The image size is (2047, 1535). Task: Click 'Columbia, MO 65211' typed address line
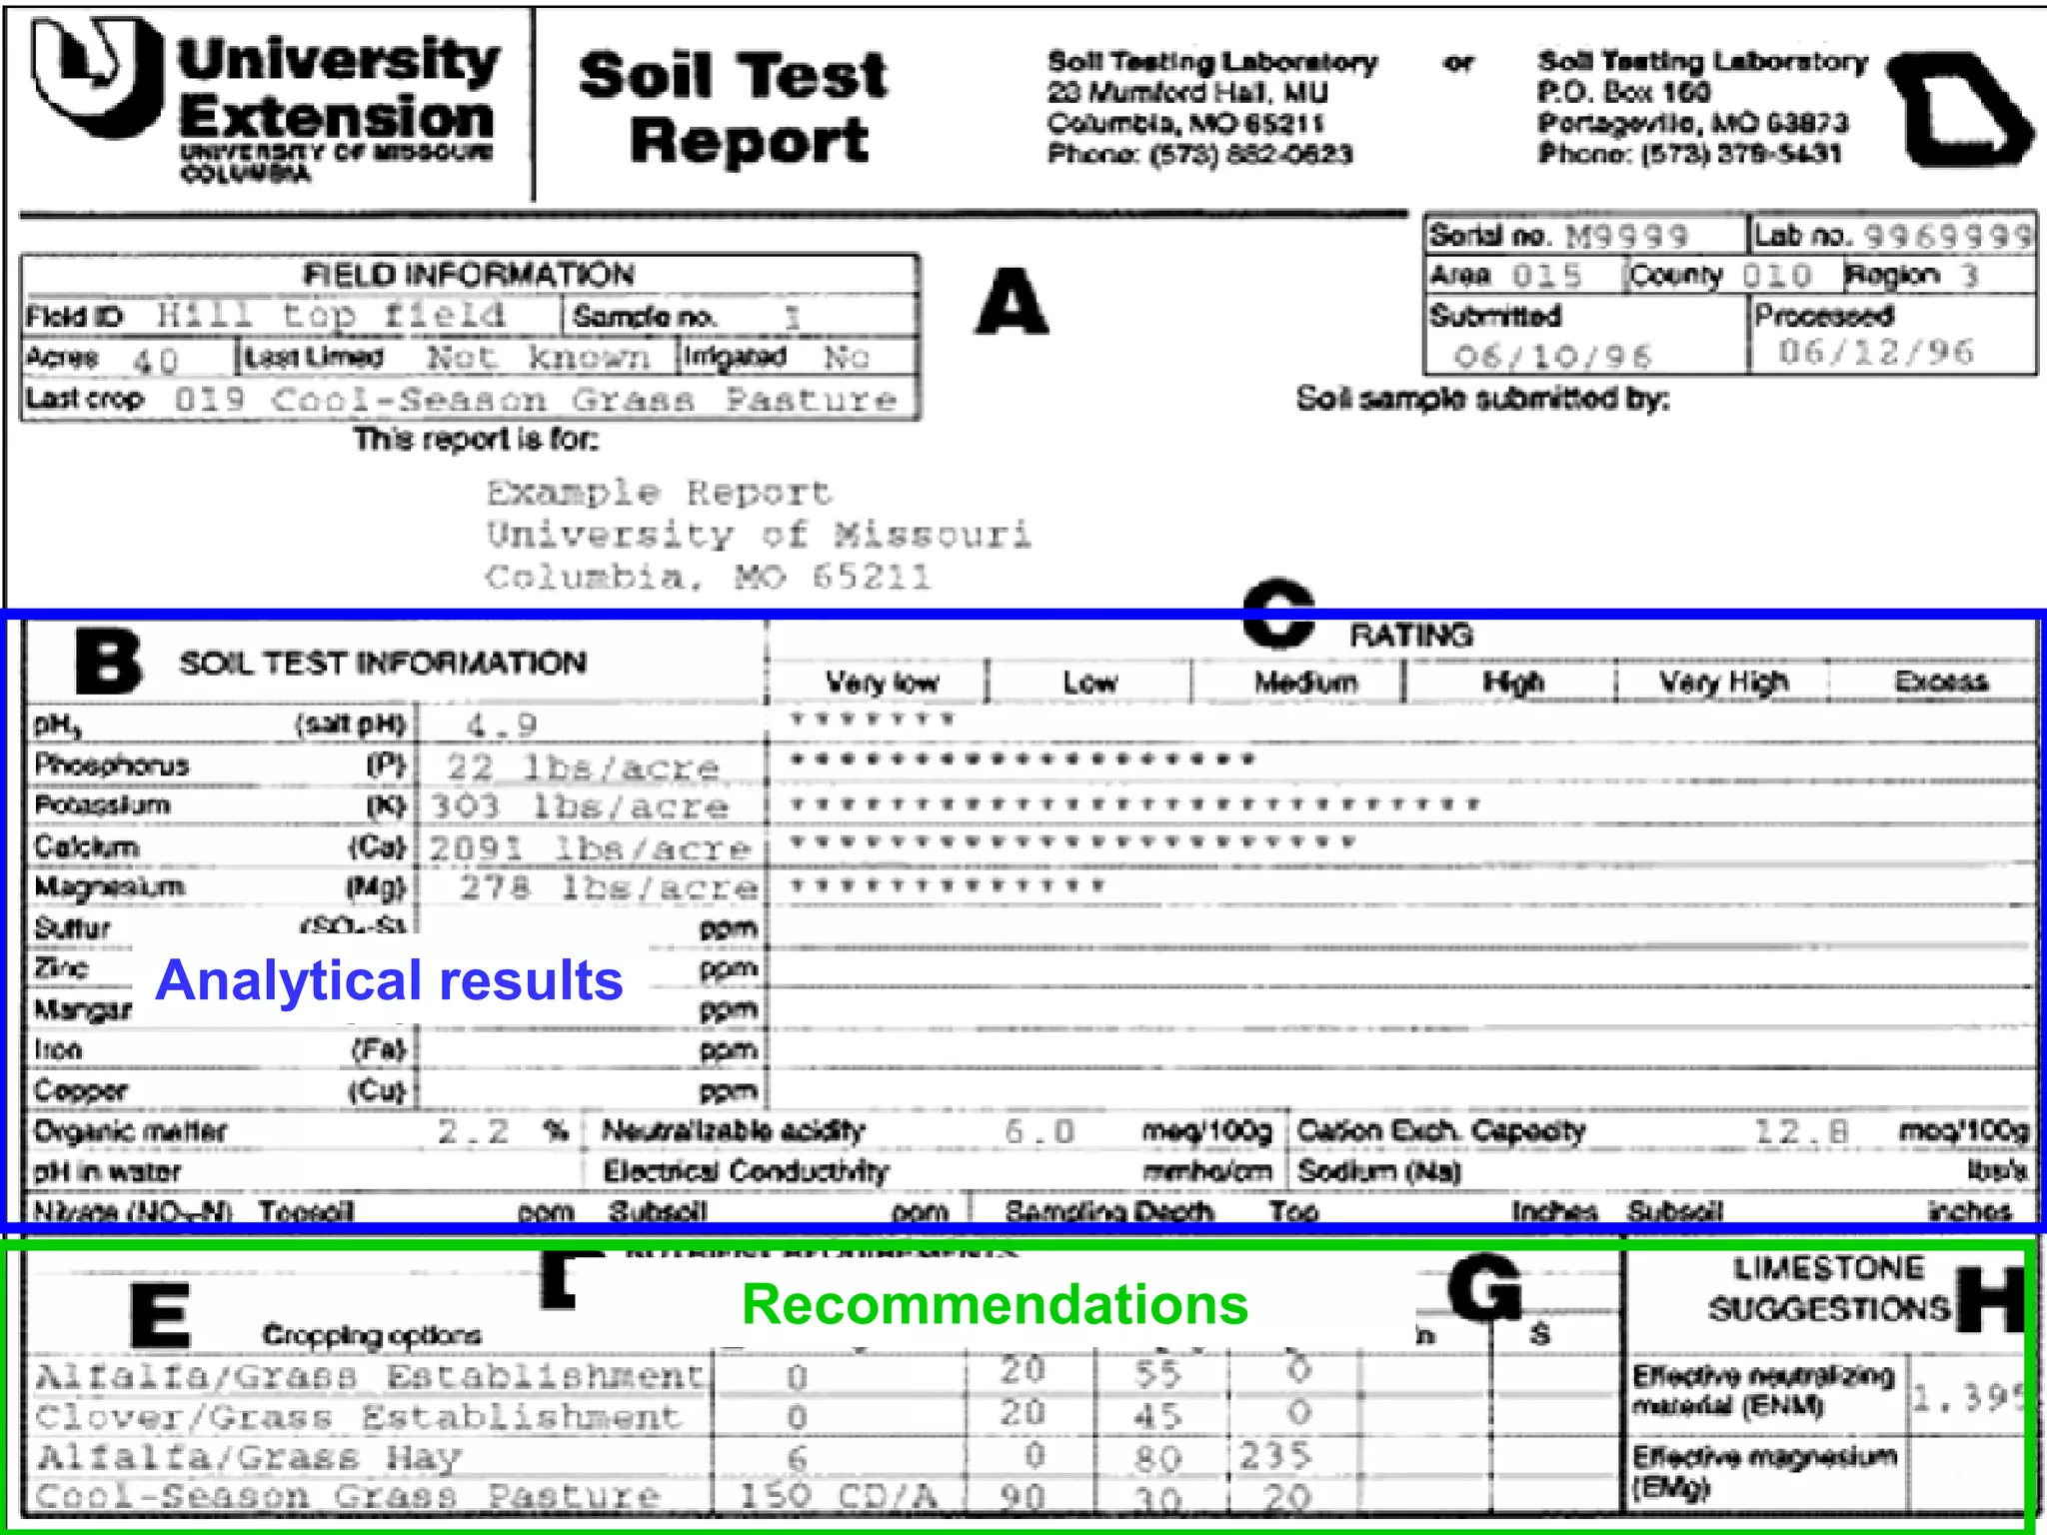tap(709, 577)
